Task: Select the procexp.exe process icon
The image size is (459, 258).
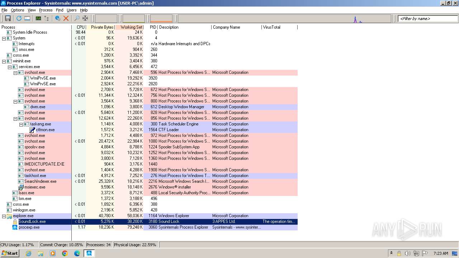Action: tap(15, 227)
